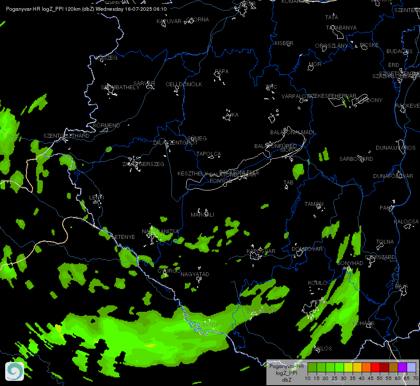Click the KOMLÓ city label
Screen dimensions: 420x386
(x=317, y=283)
